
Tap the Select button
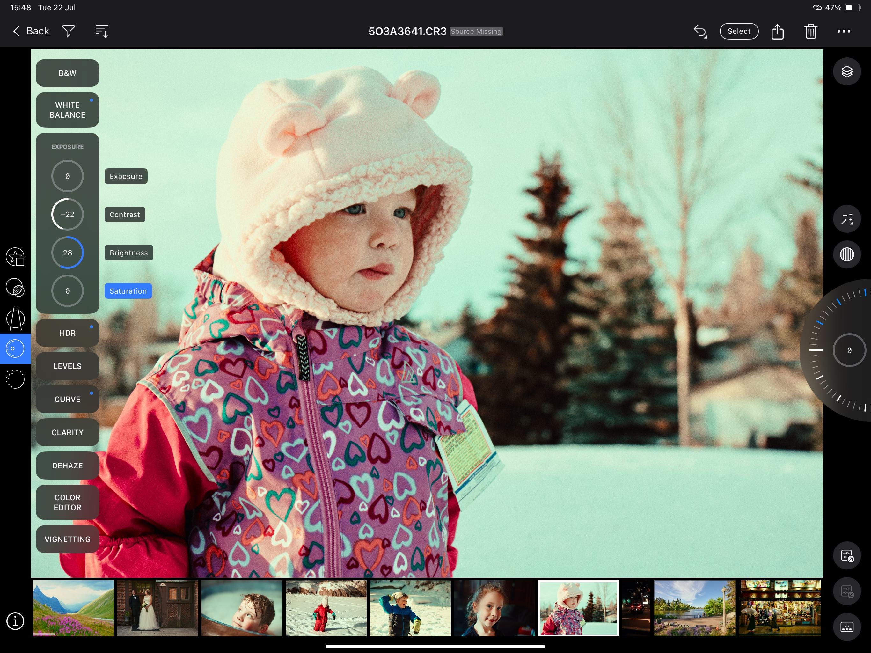click(739, 31)
